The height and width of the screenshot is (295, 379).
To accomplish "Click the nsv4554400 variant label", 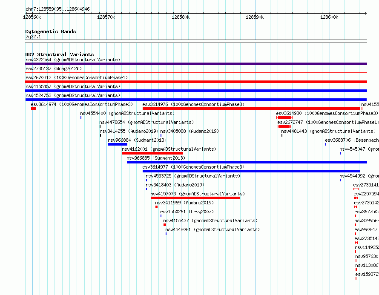I will 127,113.
